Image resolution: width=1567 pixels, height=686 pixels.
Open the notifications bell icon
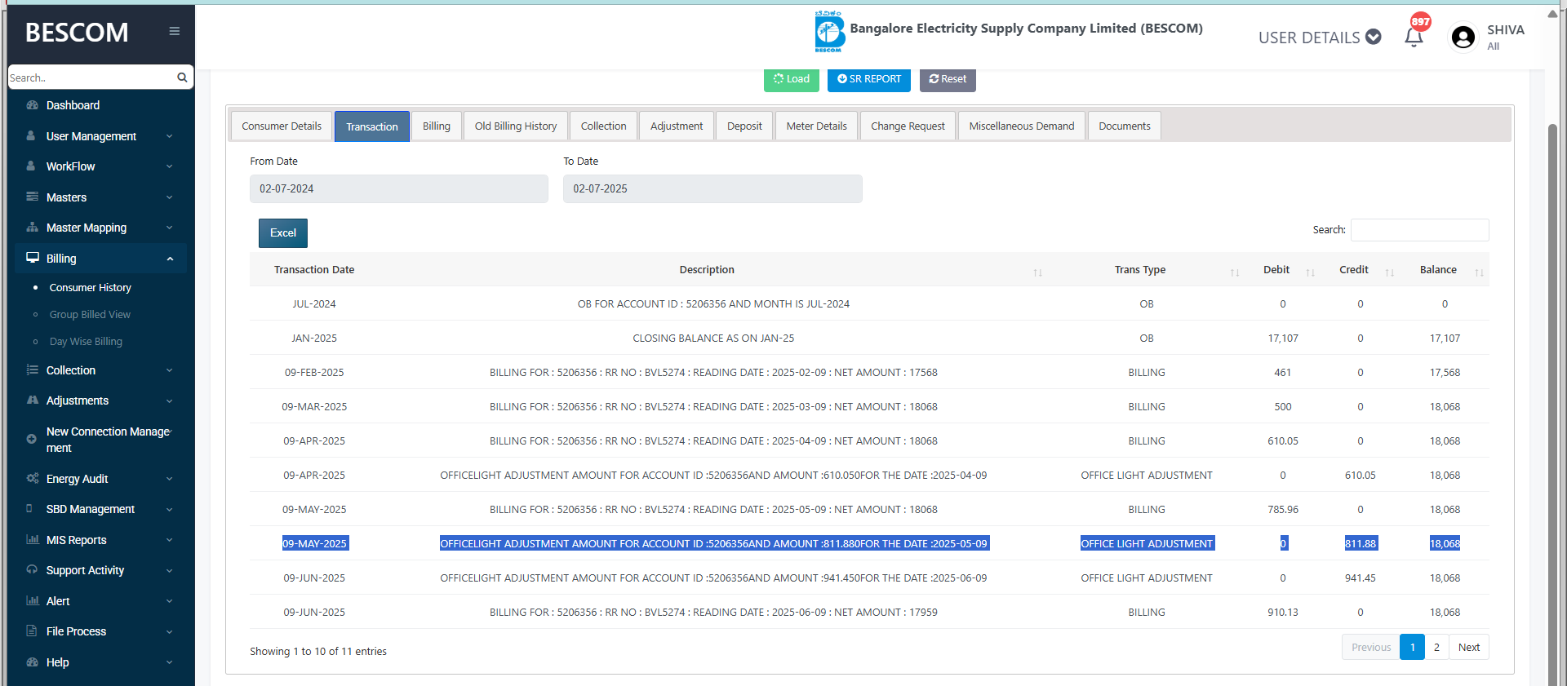click(x=1414, y=37)
